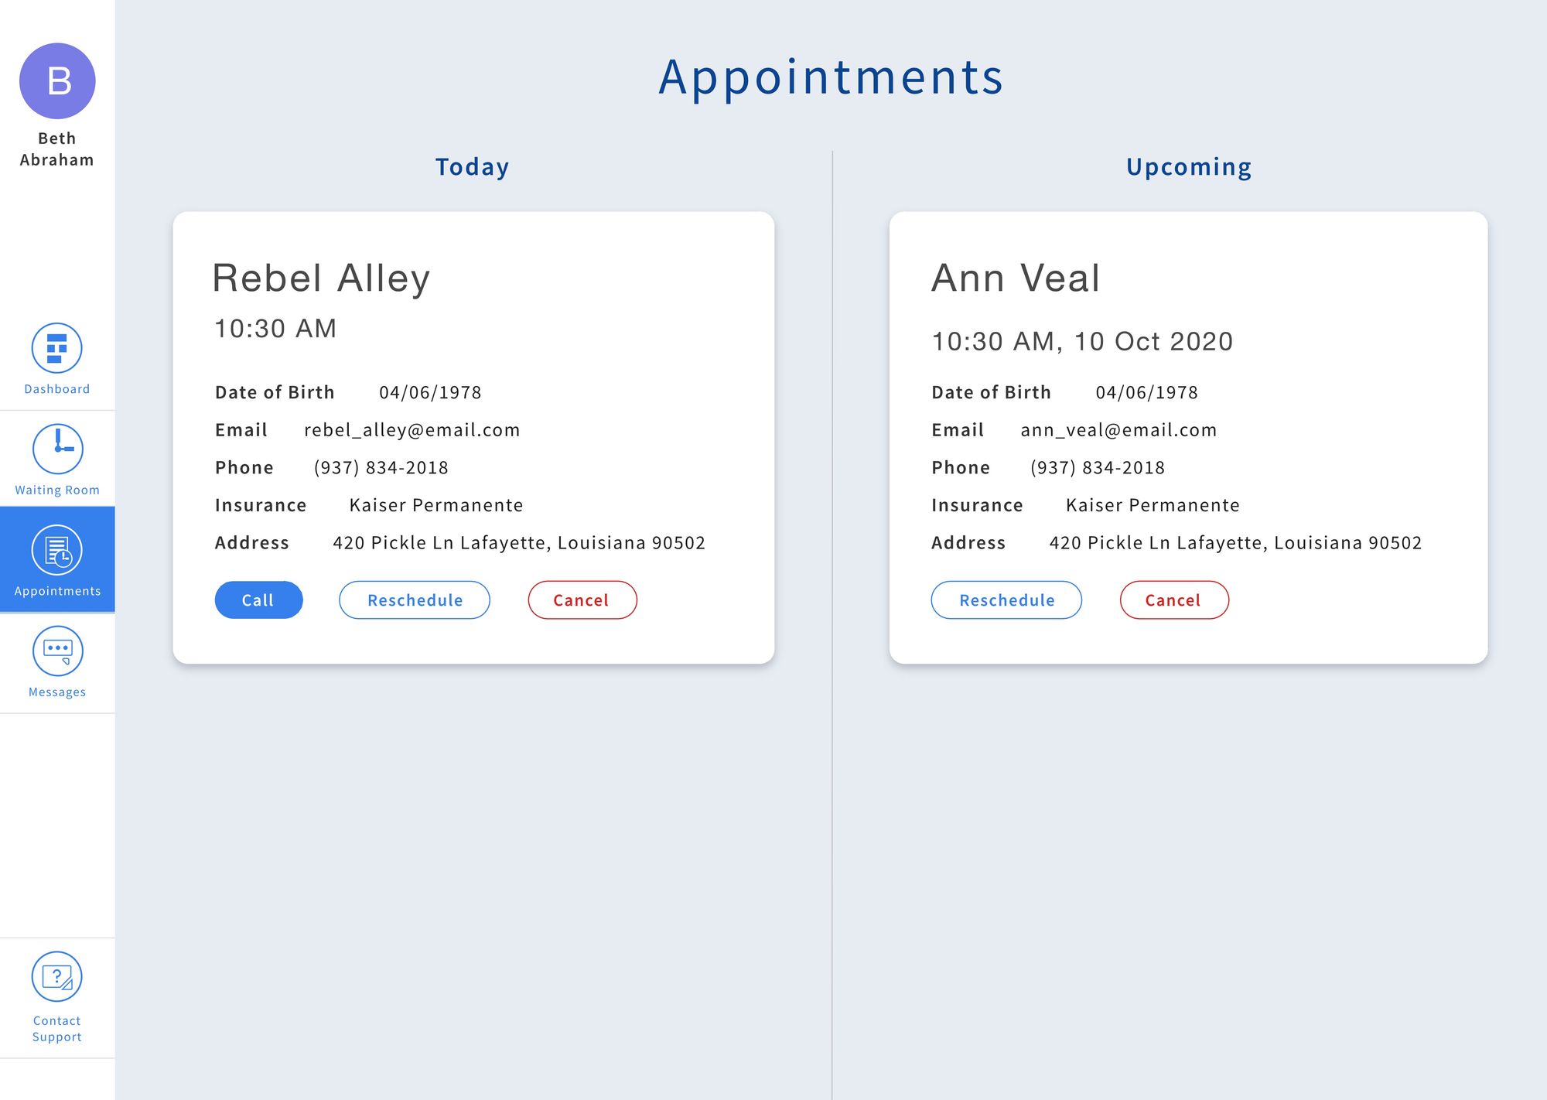Click the Rebel Alley patient name

[x=321, y=278]
